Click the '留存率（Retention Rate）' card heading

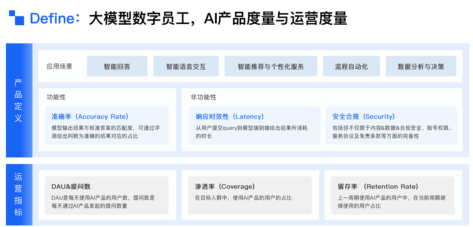pyautogui.click(x=378, y=186)
